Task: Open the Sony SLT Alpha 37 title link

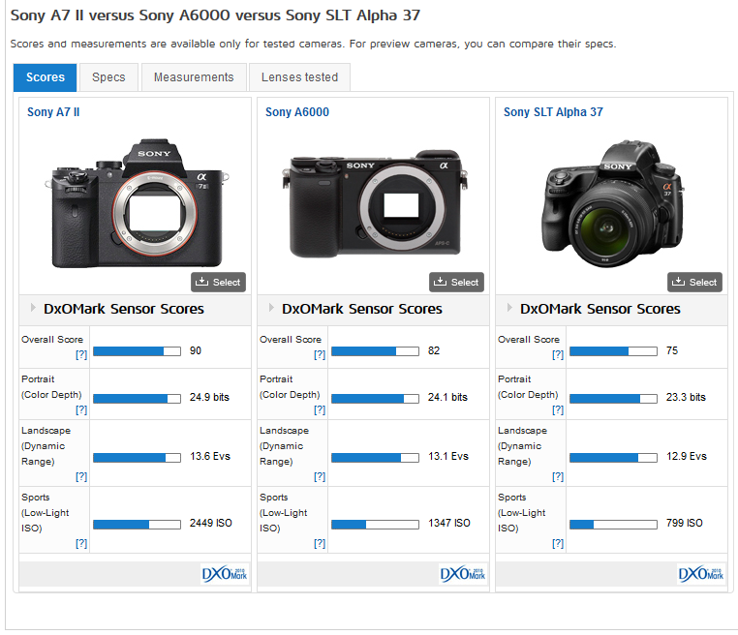Action: pos(553,112)
